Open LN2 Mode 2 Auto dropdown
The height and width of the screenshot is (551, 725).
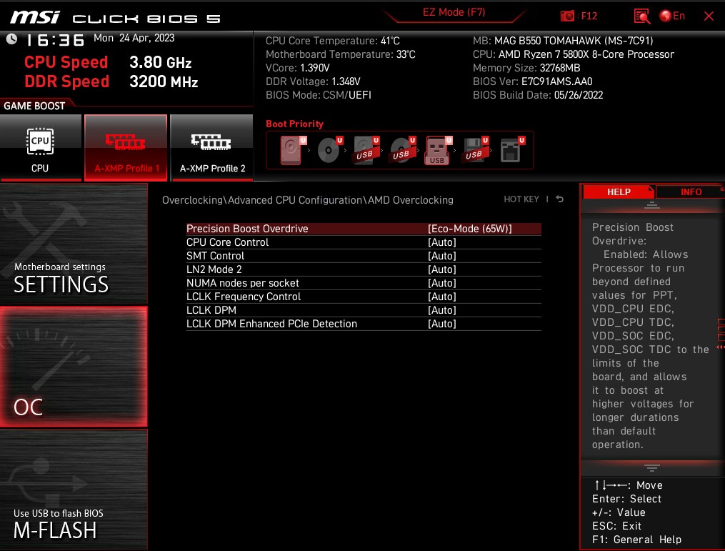pos(442,269)
